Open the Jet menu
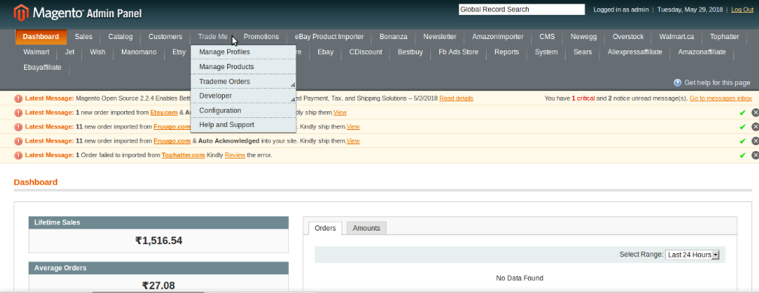Viewport: 759px width, 293px height. tap(70, 52)
